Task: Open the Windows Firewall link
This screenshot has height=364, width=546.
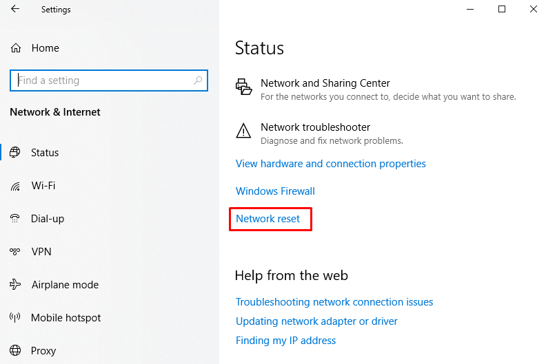Action: 275,191
